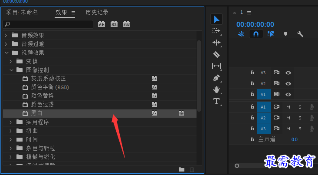The height and width of the screenshot is (175, 318).
Task: Select the Pen tool
Action: tap(216, 78)
